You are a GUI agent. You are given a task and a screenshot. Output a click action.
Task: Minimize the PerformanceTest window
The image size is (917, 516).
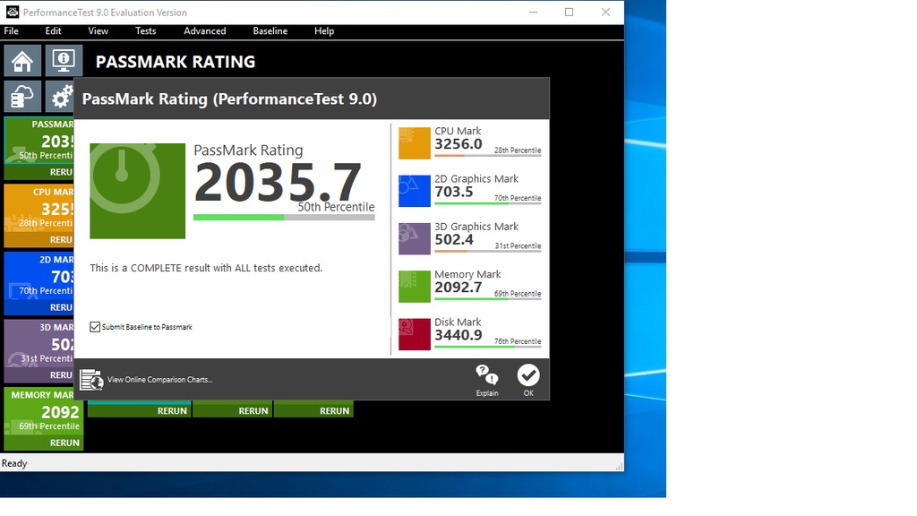pyautogui.click(x=533, y=13)
